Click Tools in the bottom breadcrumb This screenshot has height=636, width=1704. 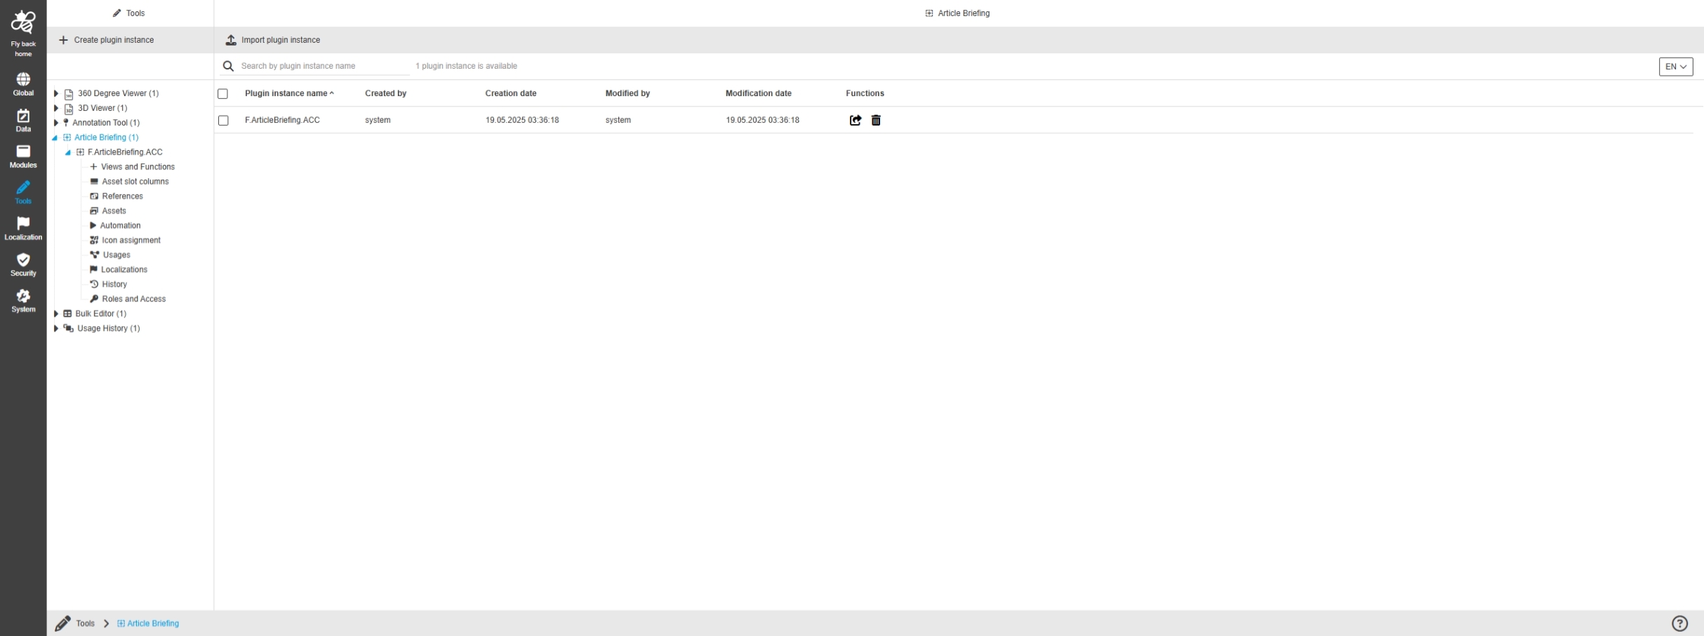point(86,623)
